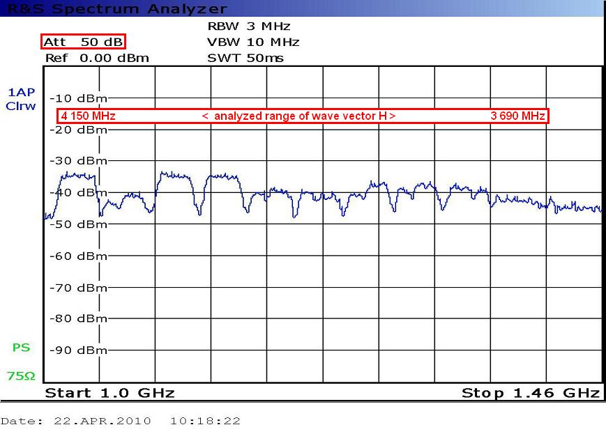Click the Att 50 dB attenuation setting
This screenshot has height=441, width=606.
click(x=83, y=42)
